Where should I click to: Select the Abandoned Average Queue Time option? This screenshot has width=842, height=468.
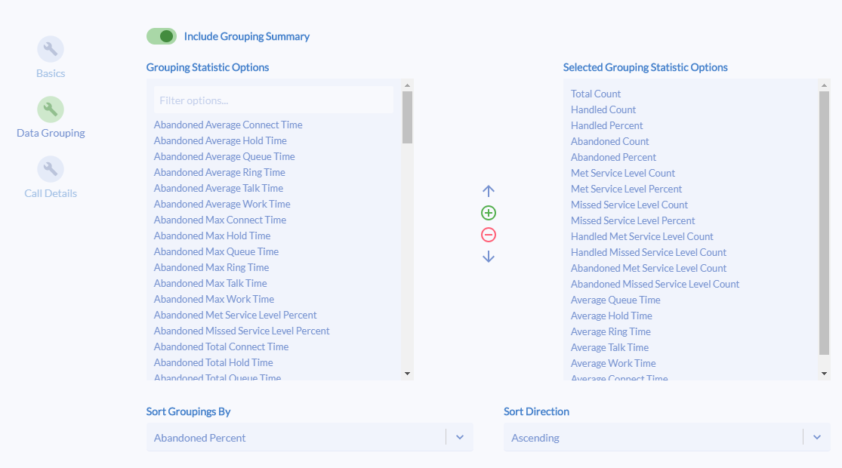coord(224,156)
